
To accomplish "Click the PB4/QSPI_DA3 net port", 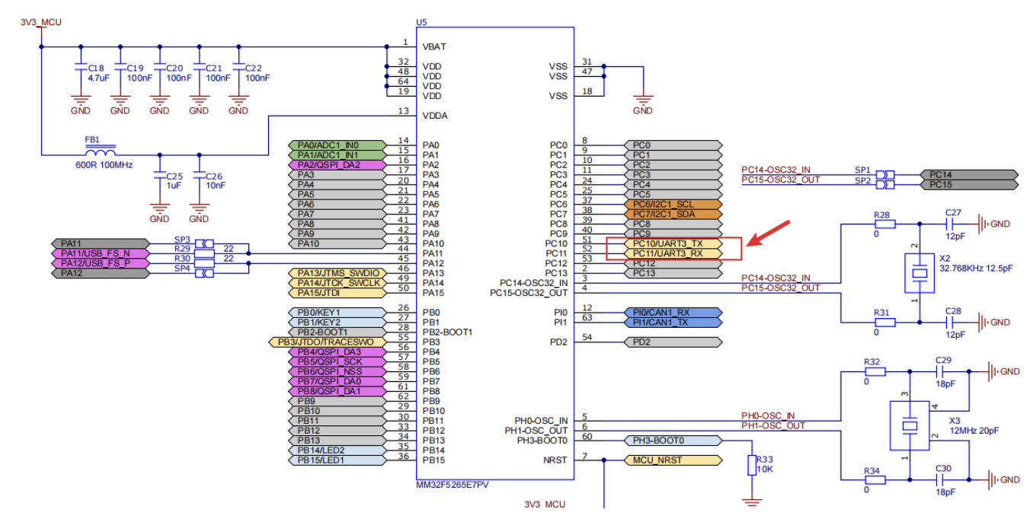I will click(337, 352).
